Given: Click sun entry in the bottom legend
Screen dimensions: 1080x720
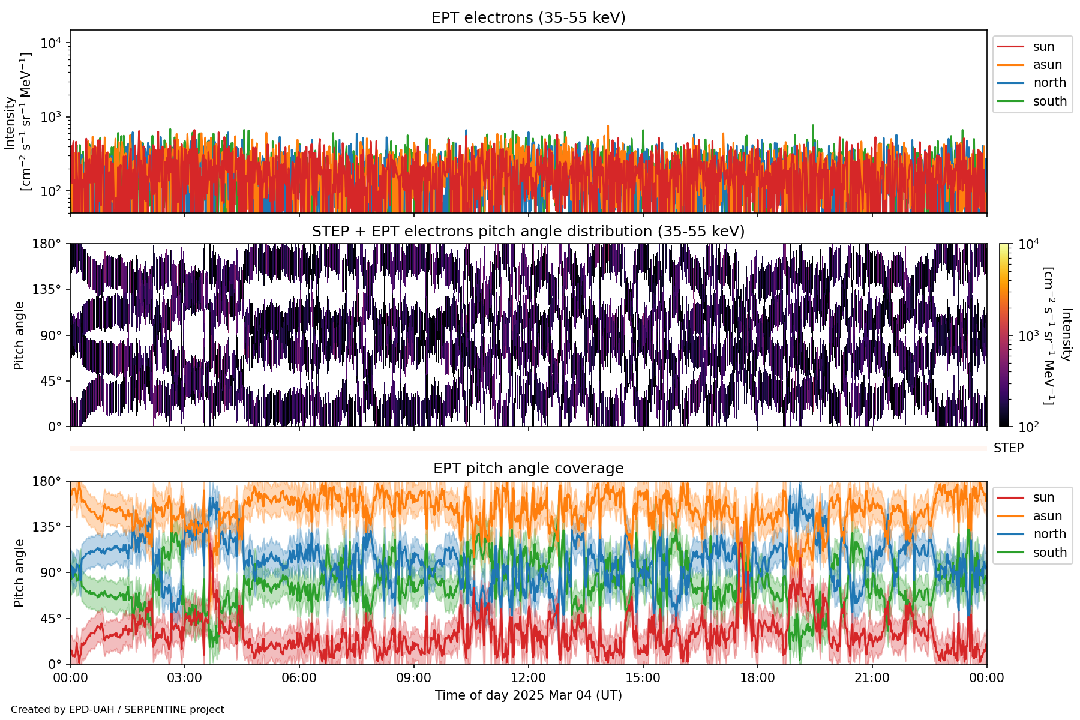Looking at the screenshot, I should click(x=1043, y=497).
